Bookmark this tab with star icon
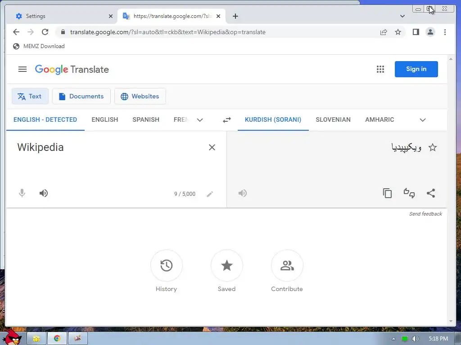461x345 pixels. click(x=398, y=32)
